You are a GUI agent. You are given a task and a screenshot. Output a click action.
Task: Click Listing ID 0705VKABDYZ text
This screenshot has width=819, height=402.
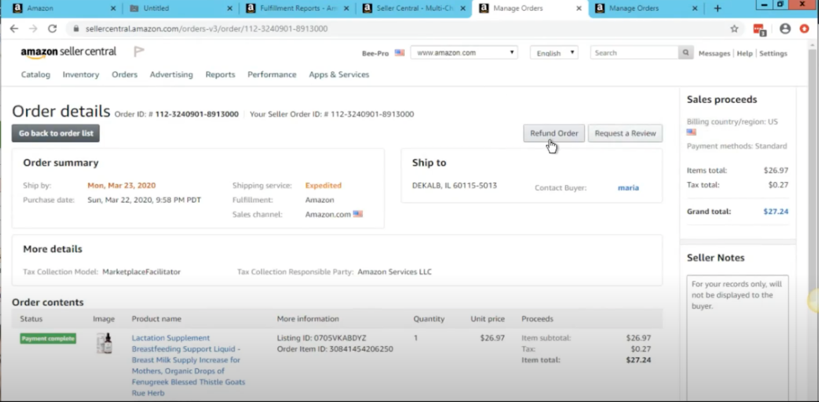pyautogui.click(x=321, y=338)
